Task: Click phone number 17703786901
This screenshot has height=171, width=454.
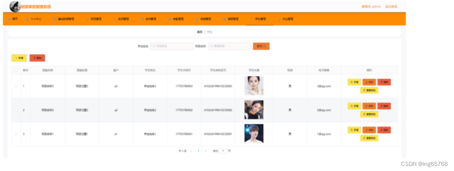Action: click(184, 134)
